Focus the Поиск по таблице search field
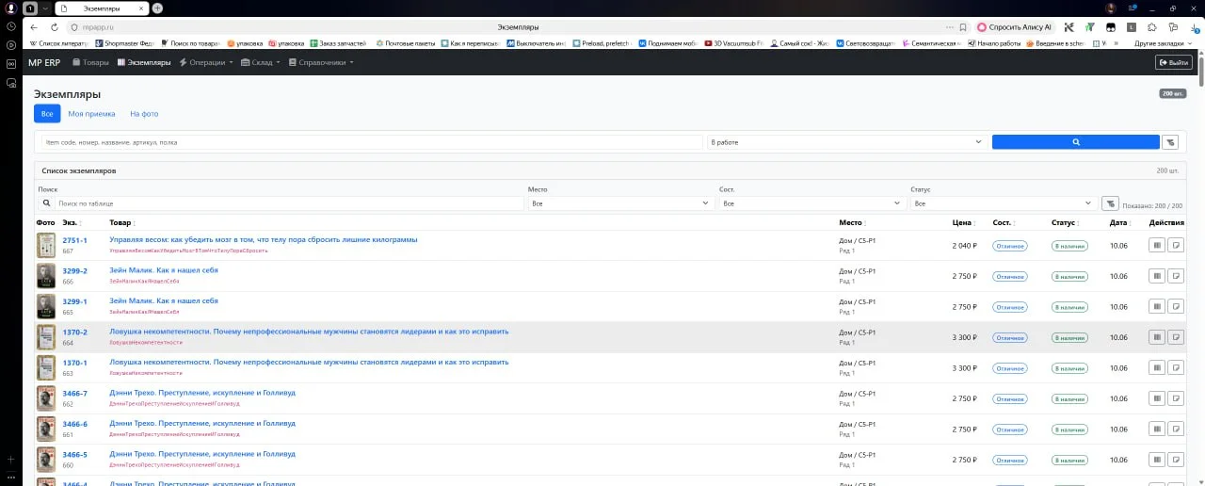Image resolution: width=1205 pixels, height=486 pixels. point(289,203)
